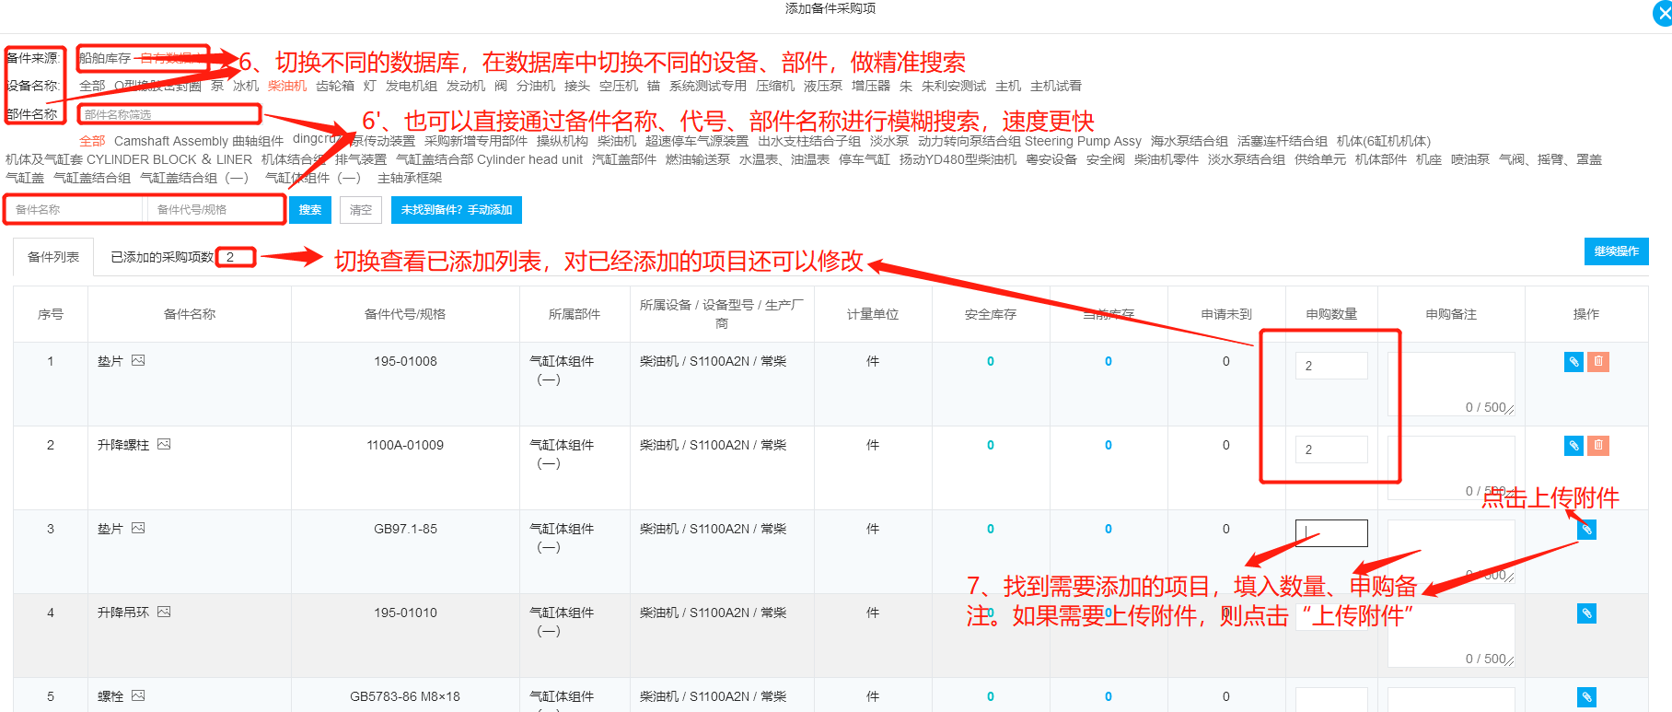Choose 冰机 in the equipment filter

[246, 86]
